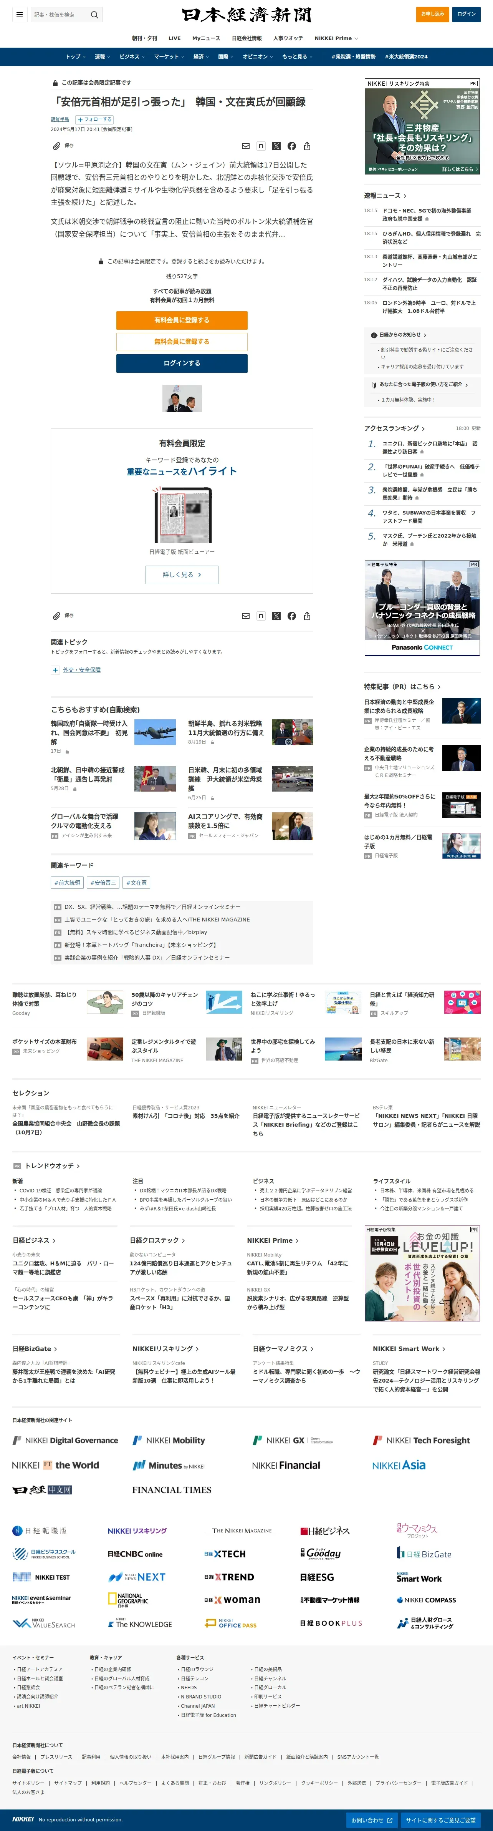Click the #安倍晋三 keyword tag

[x=103, y=883]
